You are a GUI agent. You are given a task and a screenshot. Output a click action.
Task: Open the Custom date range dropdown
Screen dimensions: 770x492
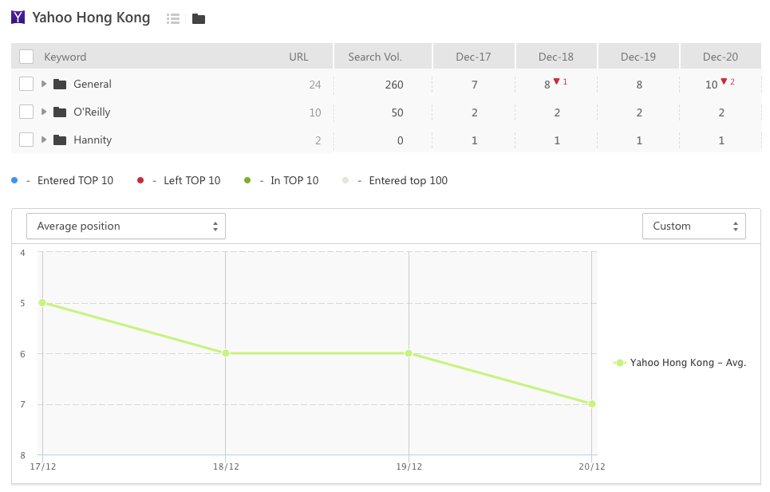tap(694, 226)
